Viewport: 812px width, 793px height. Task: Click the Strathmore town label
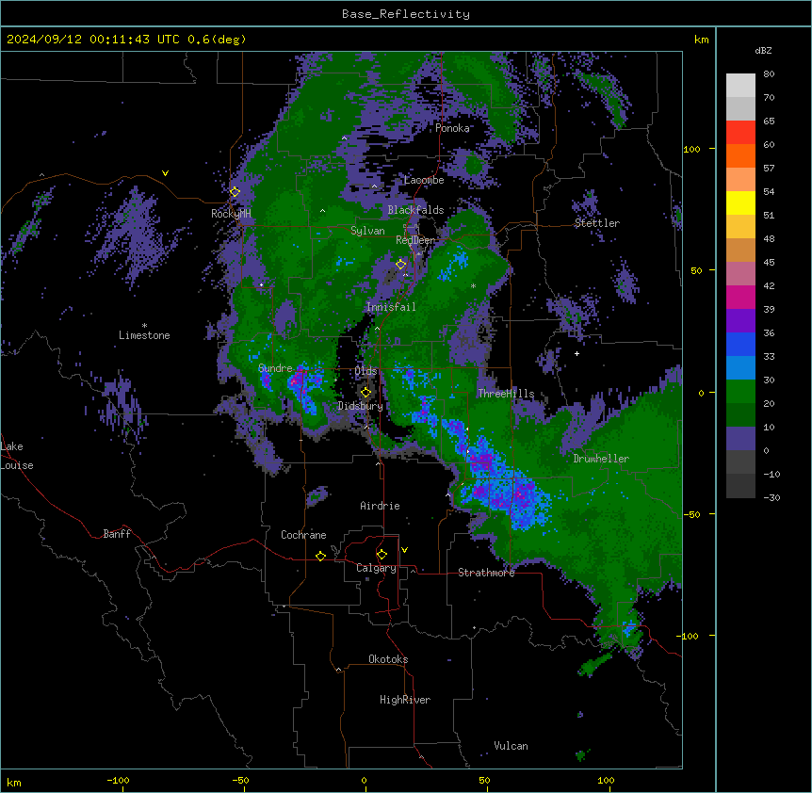point(486,573)
